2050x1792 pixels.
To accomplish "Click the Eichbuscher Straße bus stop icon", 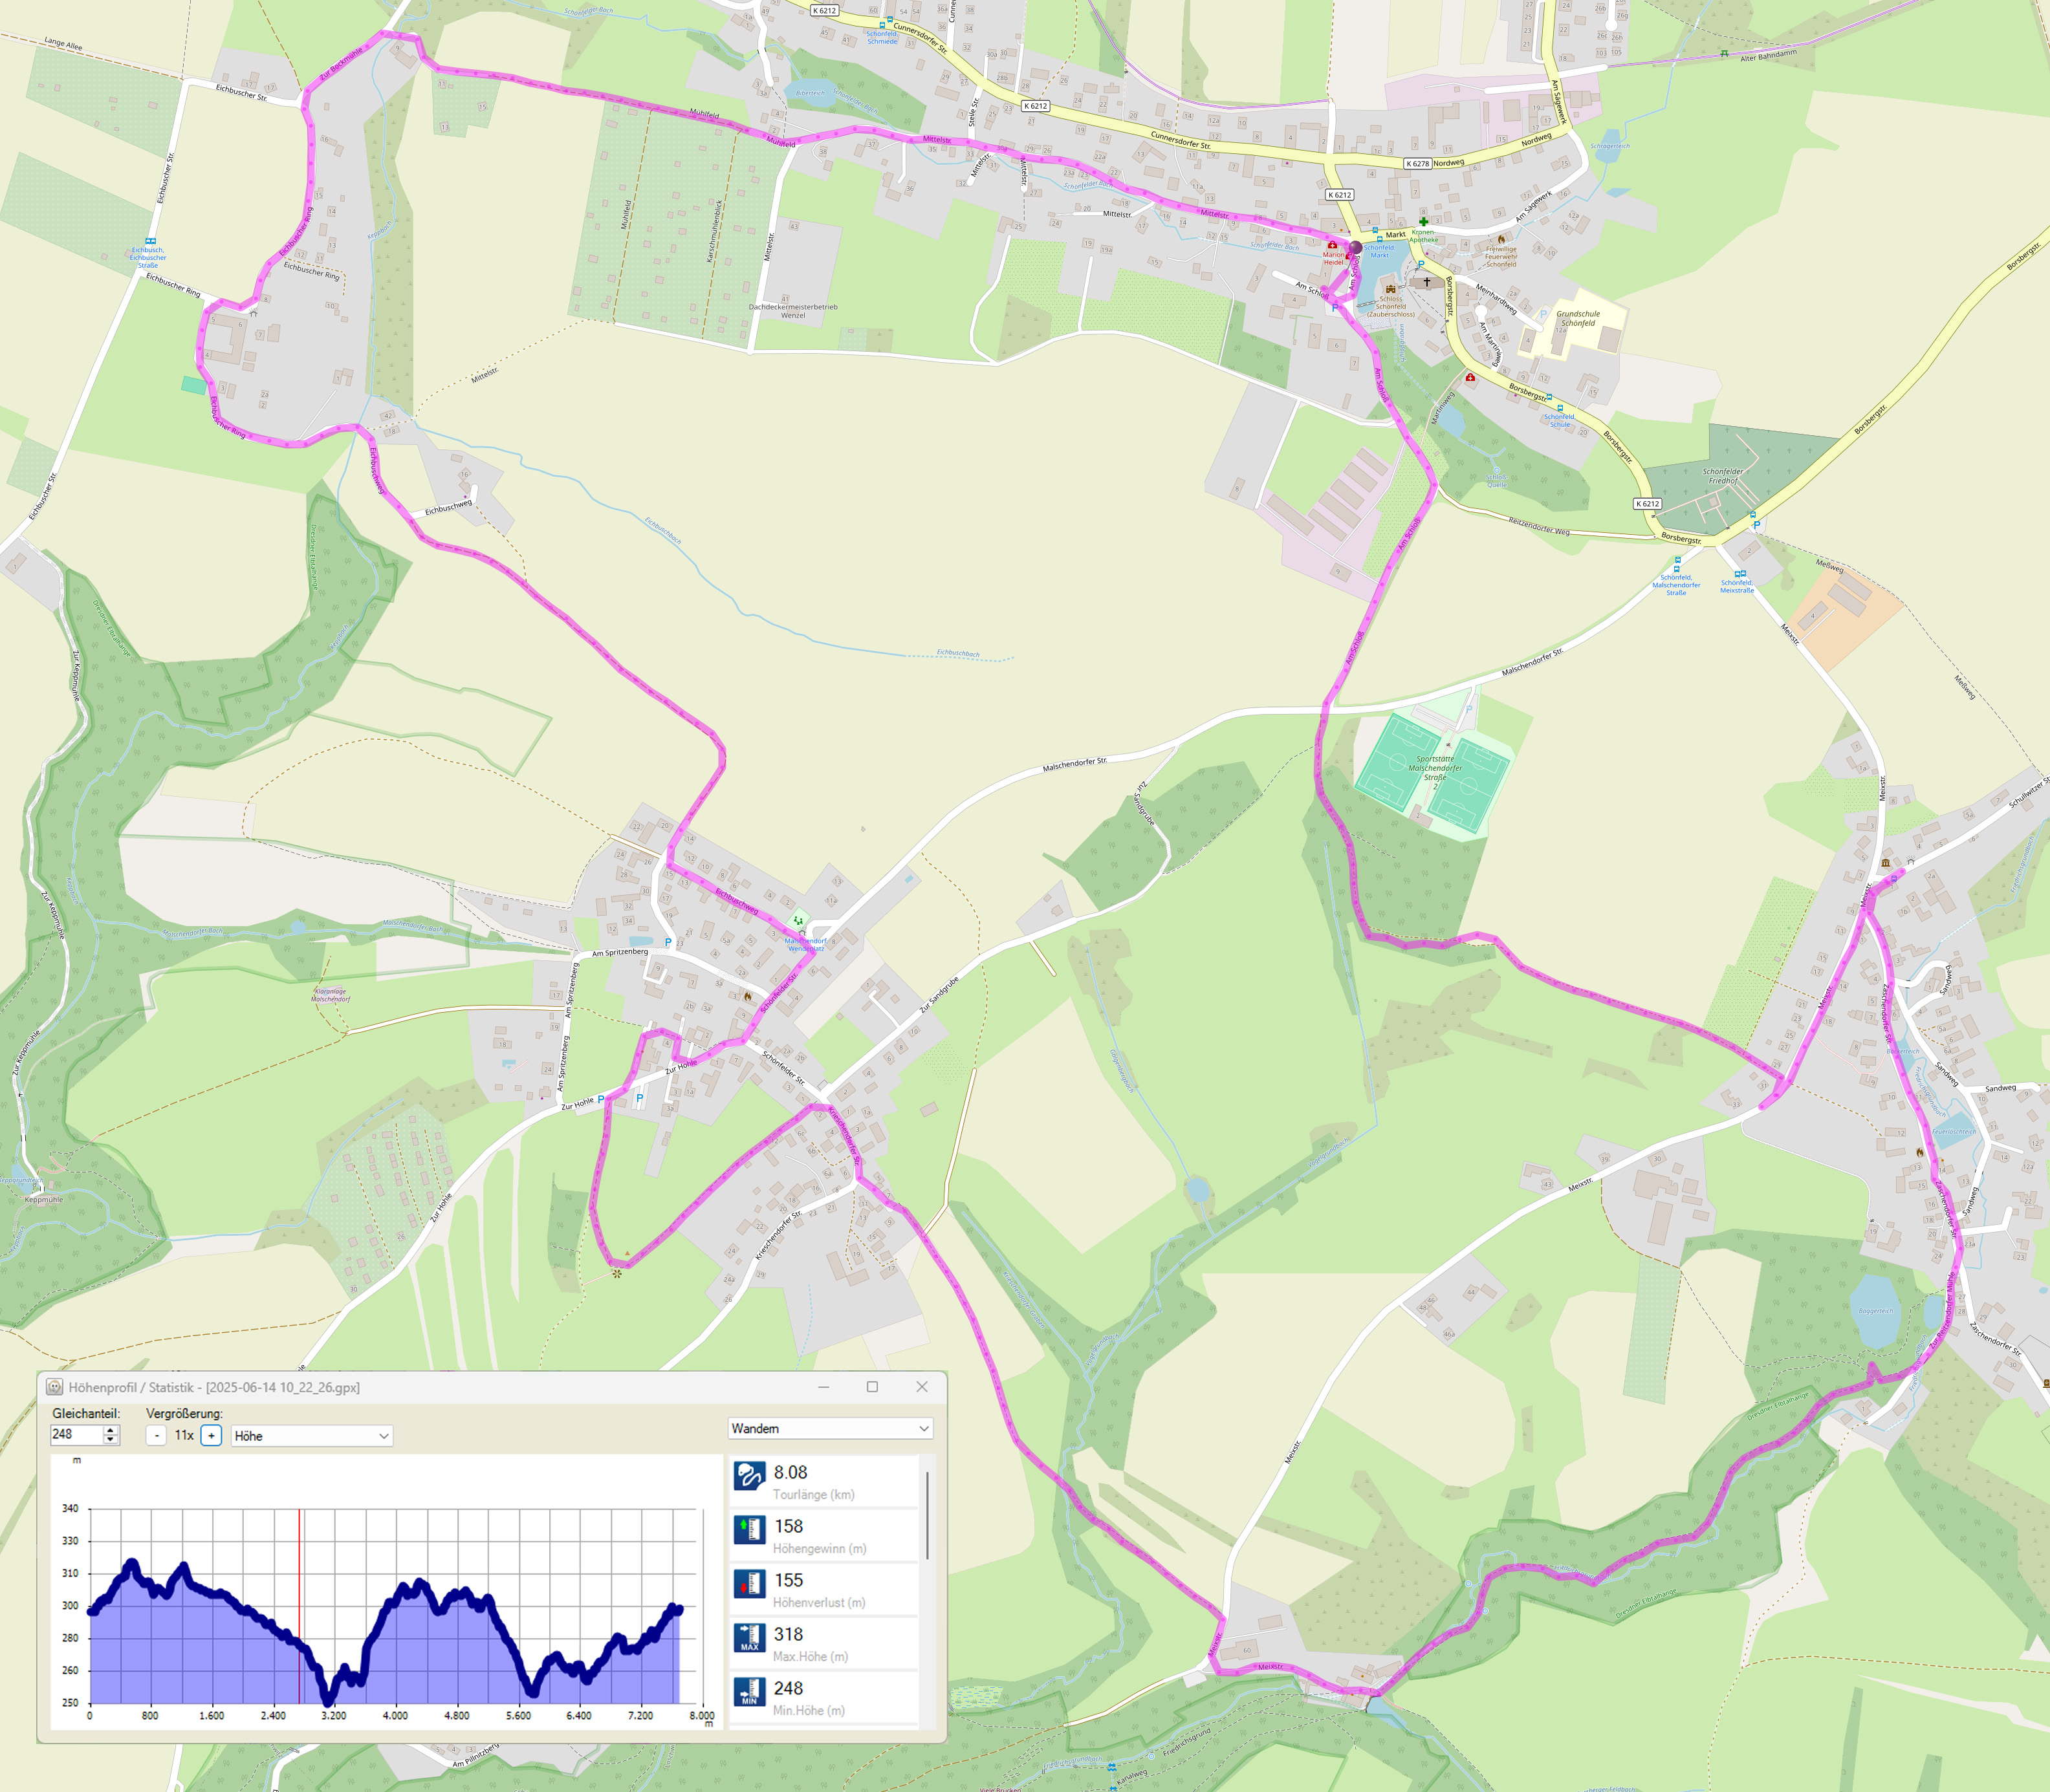I will (150, 241).
